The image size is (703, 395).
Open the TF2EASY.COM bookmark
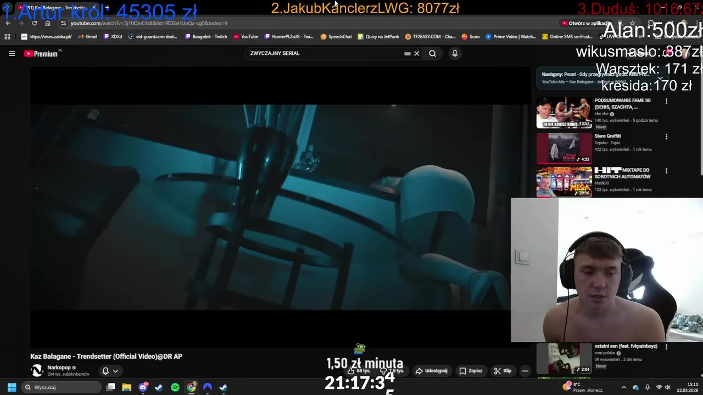pyautogui.click(x=430, y=37)
